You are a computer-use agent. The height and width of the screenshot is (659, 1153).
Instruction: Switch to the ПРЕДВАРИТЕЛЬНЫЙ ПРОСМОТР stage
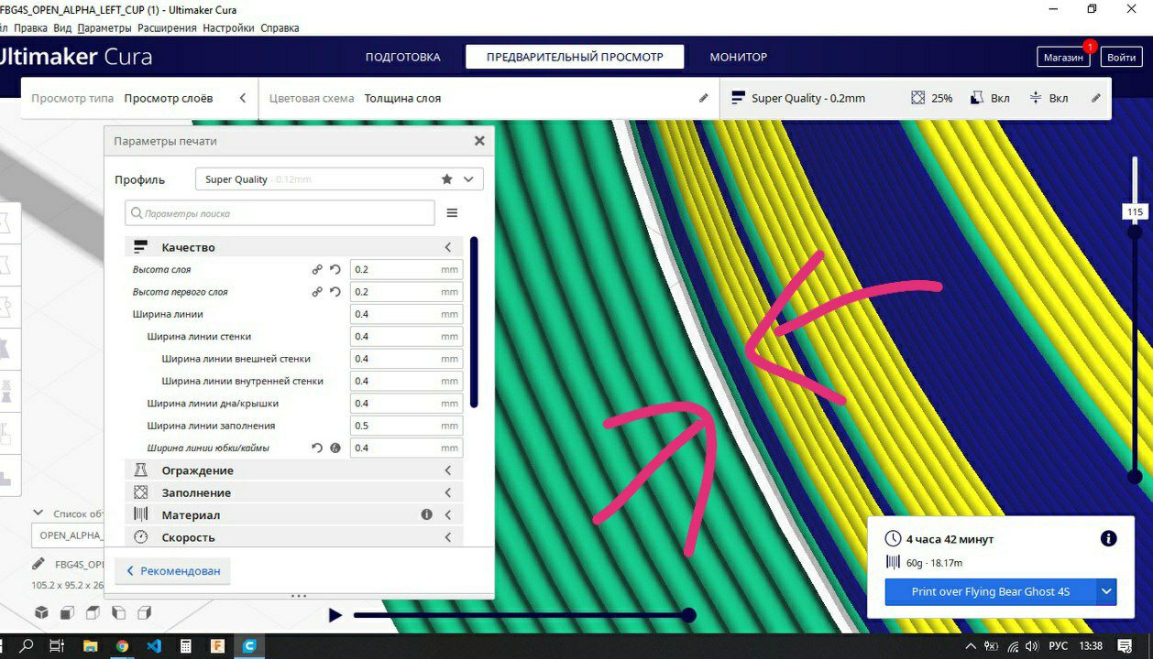coord(575,57)
